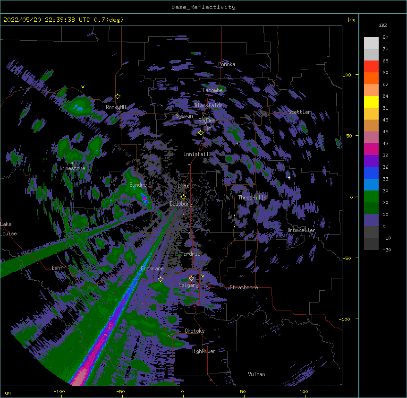Click the yellow station marker below RedDeer

pyautogui.click(x=201, y=132)
